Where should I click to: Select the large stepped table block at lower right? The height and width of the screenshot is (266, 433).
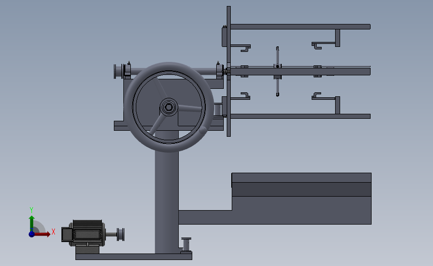click(302, 199)
